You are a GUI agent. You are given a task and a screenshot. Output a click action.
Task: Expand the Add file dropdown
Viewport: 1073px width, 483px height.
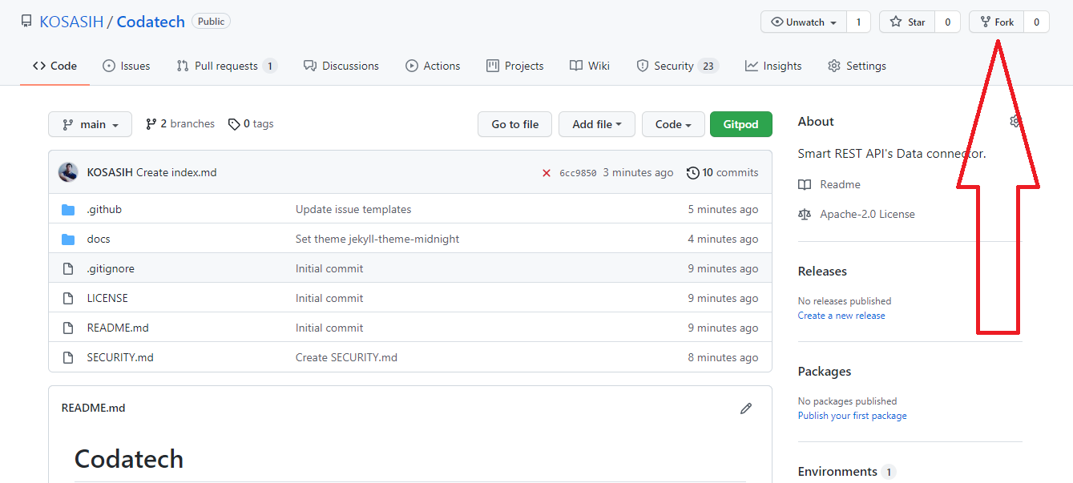point(597,124)
